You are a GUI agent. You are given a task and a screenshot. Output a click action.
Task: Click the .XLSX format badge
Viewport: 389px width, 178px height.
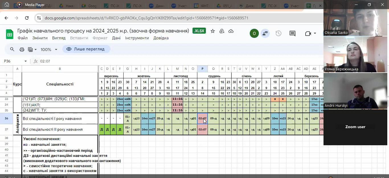pos(199,31)
